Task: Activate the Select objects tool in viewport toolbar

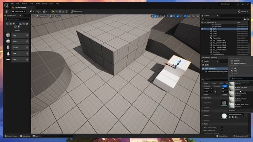Action: tap(152, 16)
